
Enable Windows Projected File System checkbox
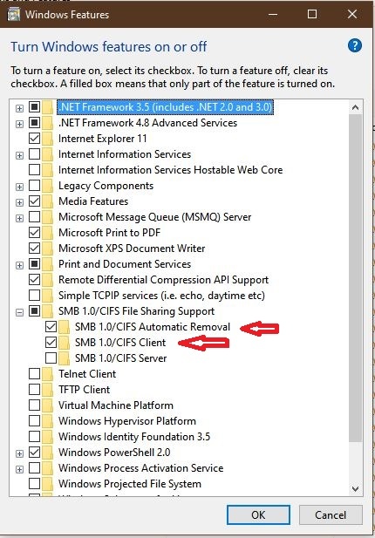coord(34,483)
